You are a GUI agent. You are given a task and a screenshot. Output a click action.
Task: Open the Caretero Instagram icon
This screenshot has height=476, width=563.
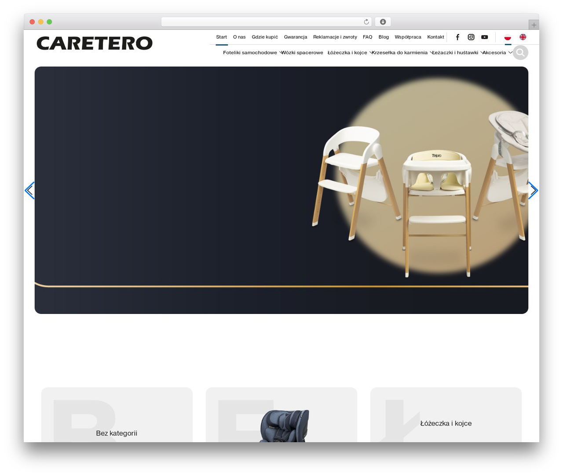(471, 37)
